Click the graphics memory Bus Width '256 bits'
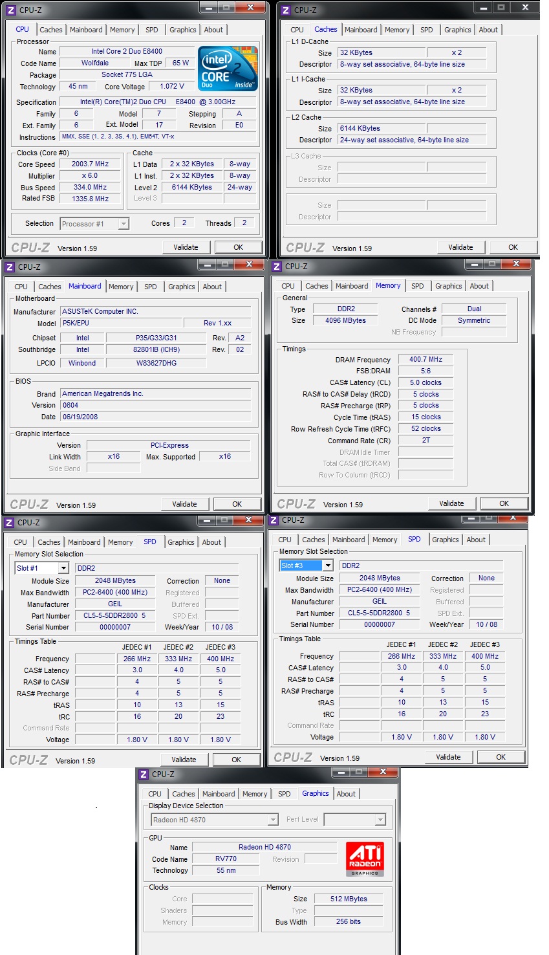 pyautogui.click(x=349, y=921)
